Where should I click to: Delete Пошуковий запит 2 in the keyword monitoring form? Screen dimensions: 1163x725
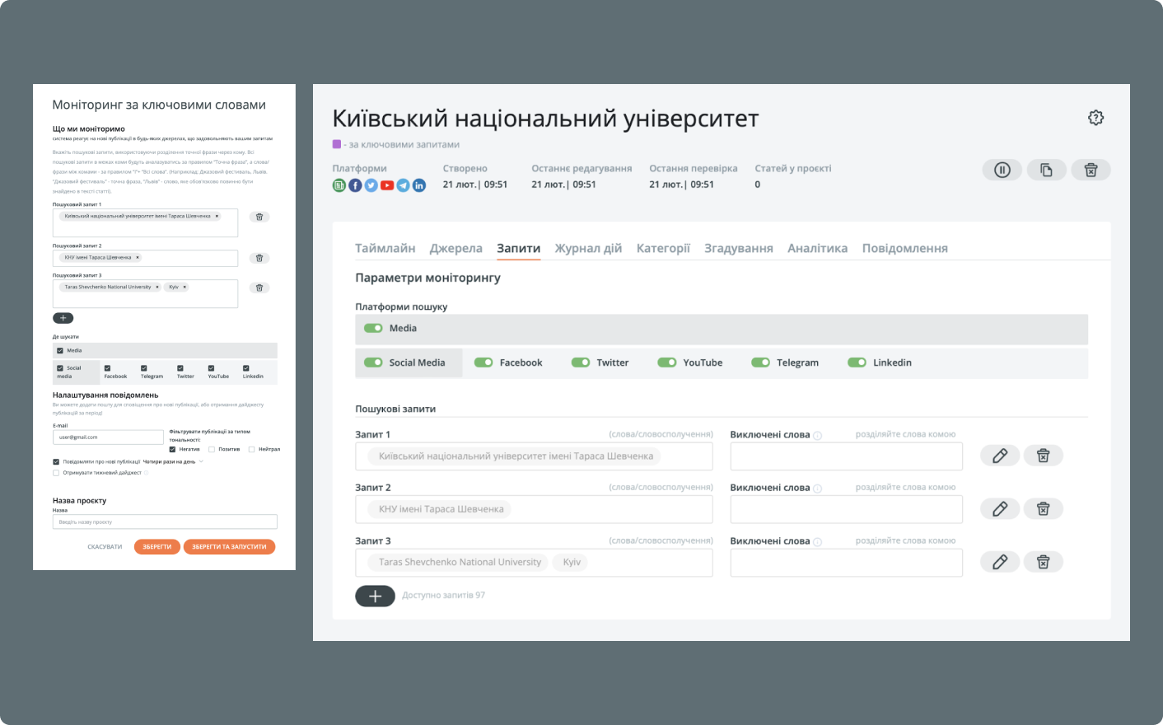[259, 258]
